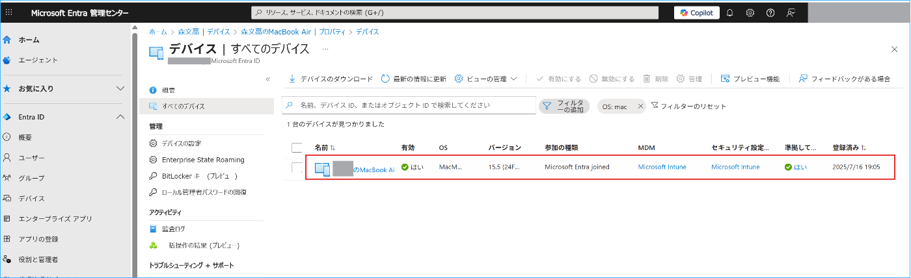This screenshot has height=278, width=911.
Task: Open the more options ellipsis beside the title
Action: pos(325,49)
